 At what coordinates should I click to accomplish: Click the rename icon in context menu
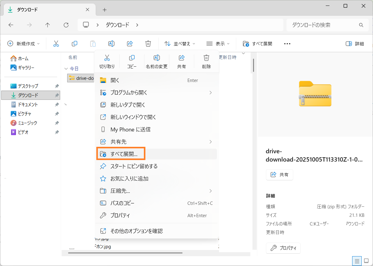(156, 61)
